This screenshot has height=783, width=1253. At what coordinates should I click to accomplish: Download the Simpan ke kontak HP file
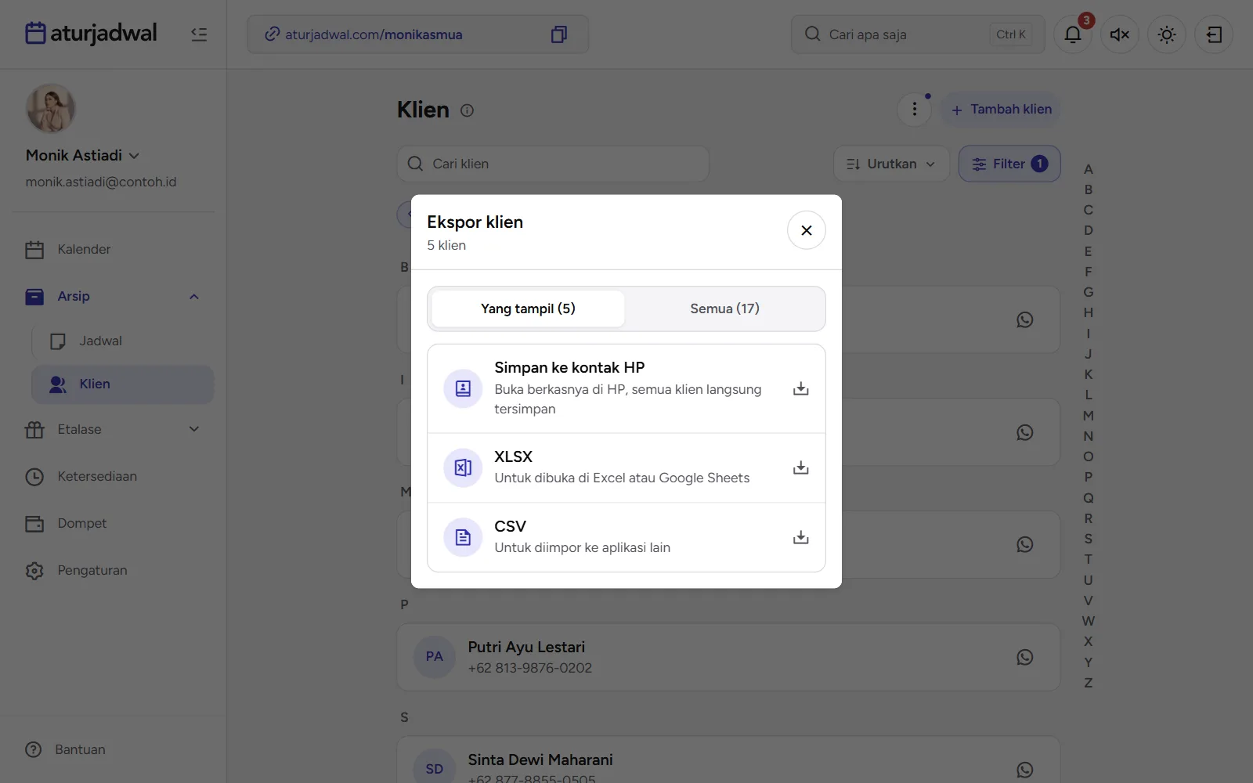point(800,388)
